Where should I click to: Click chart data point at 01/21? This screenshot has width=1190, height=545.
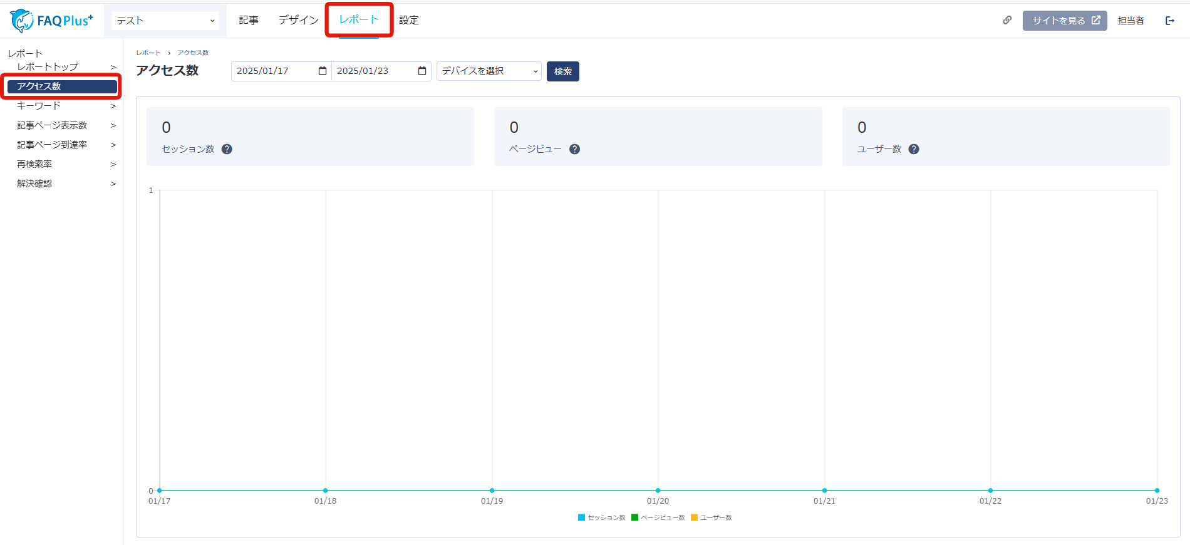(824, 490)
